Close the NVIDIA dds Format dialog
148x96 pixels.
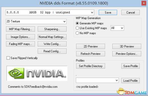pos(144,3)
